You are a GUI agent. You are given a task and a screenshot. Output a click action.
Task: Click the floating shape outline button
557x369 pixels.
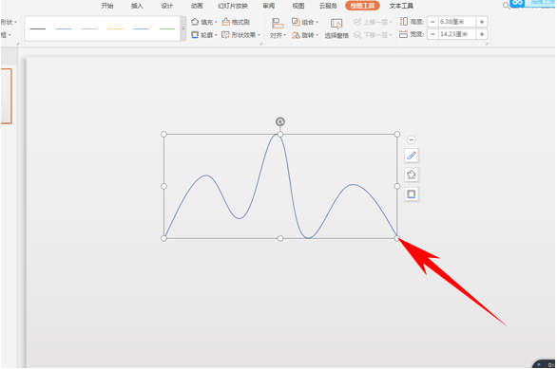coord(411,194)
